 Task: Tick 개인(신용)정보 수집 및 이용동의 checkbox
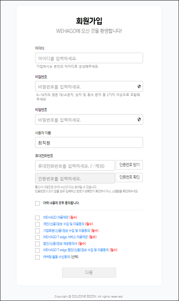[37, 224]
